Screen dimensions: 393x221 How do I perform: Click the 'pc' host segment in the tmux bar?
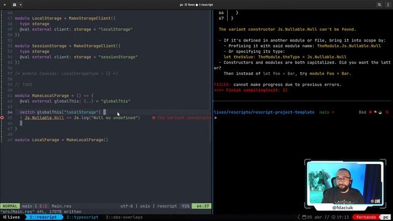386,217
